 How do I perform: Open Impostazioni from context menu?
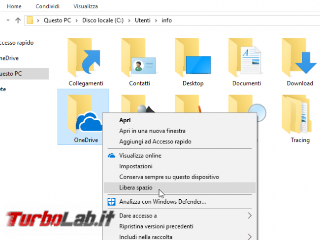(180, 166)
